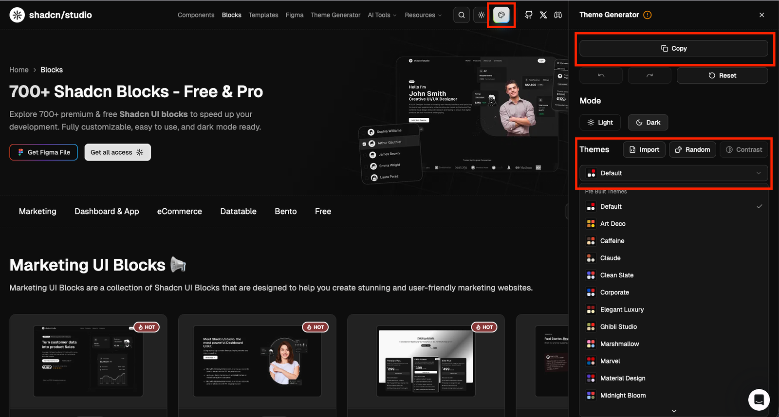Expand the Resources dropdown menu
The width and height of the screenshot is (779, 417).
coord(423,15)
